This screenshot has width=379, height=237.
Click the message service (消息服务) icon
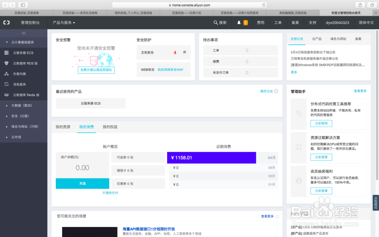tap(6, 85)
